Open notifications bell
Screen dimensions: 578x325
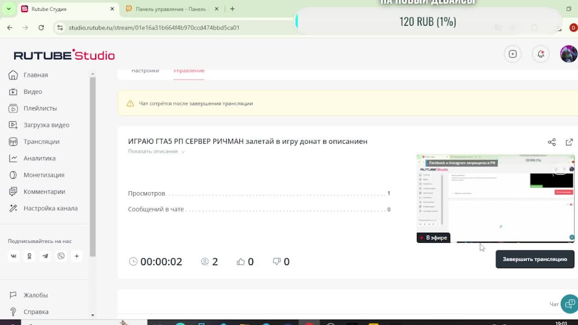[x=541, y=54]
